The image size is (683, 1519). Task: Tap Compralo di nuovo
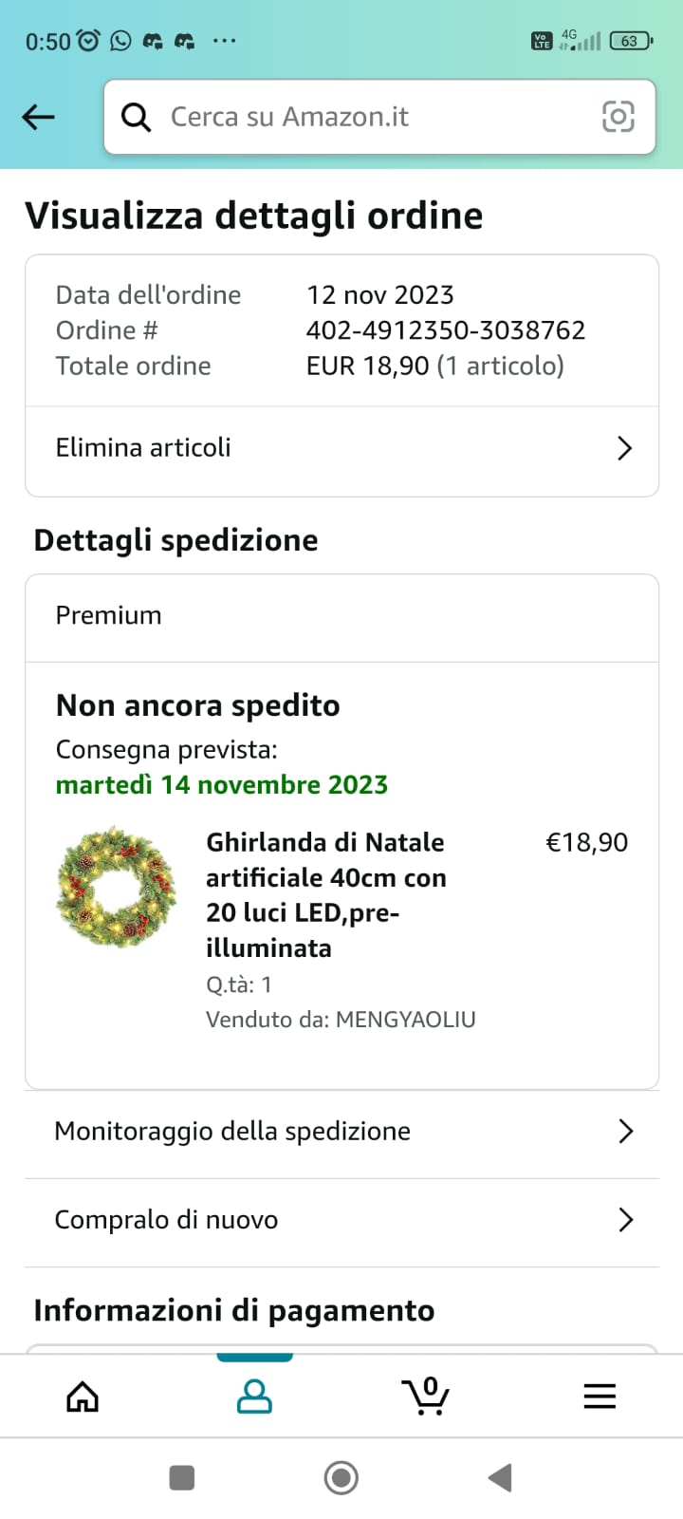(x=166, y=1220)
